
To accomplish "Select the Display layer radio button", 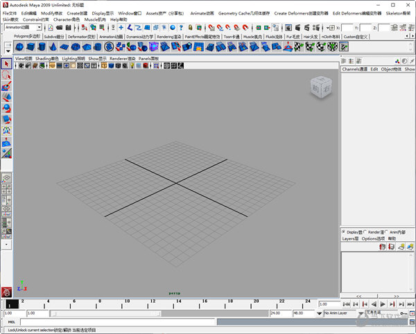I will click(344, 232).
